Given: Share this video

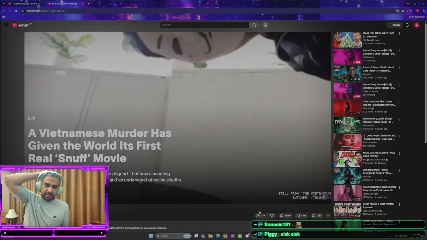Looking at the screenshot, I should click(x=285, y=216).
